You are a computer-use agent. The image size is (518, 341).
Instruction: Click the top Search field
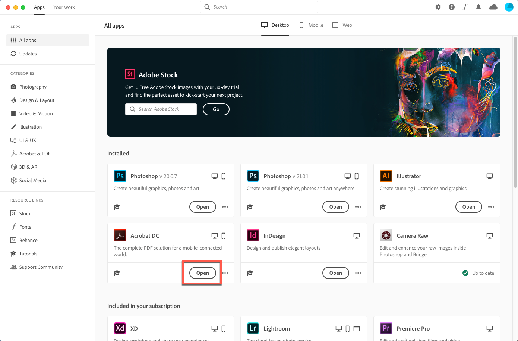pos(259,7)
